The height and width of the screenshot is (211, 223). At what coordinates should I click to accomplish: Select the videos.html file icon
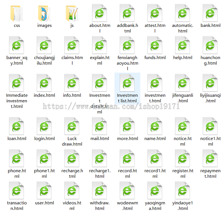click(72, 190)
